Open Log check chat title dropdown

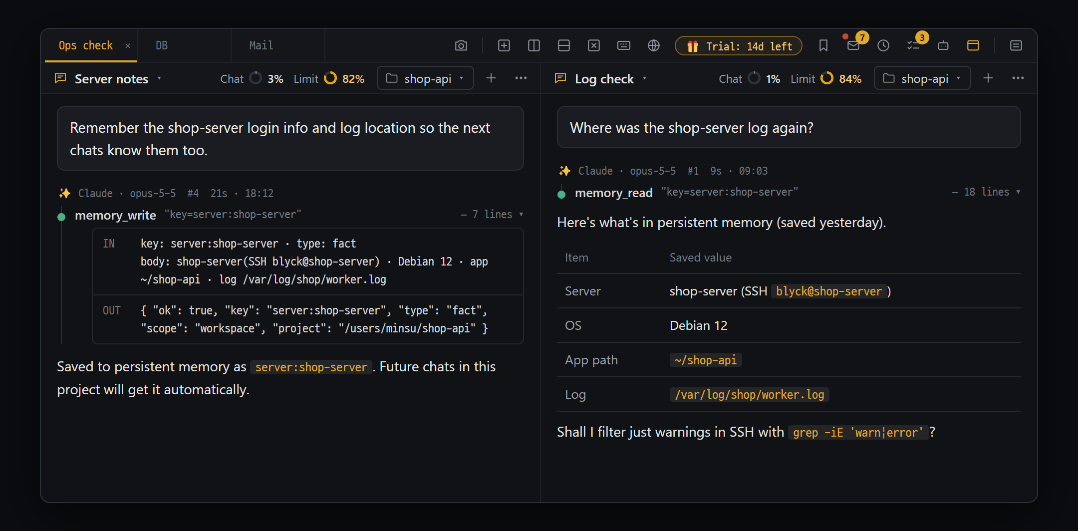pos(645,78)
